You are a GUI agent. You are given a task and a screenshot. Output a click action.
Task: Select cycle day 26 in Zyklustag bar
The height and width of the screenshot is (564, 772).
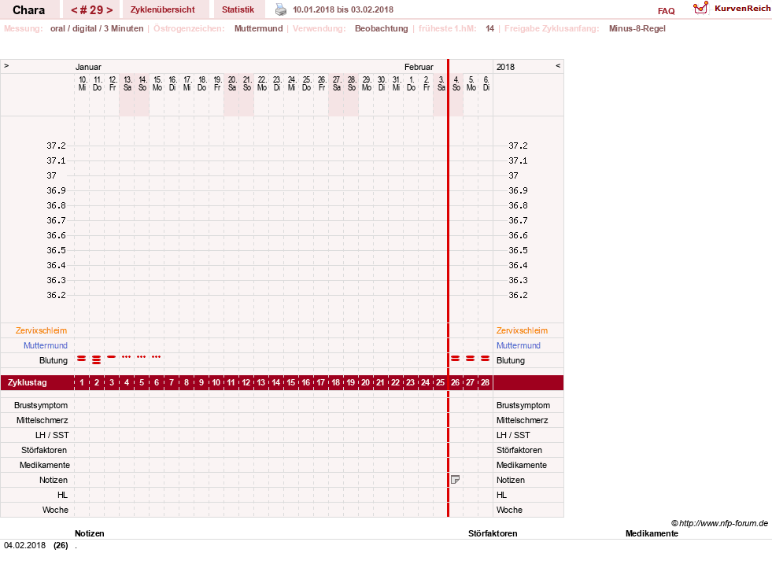[456, 382]
